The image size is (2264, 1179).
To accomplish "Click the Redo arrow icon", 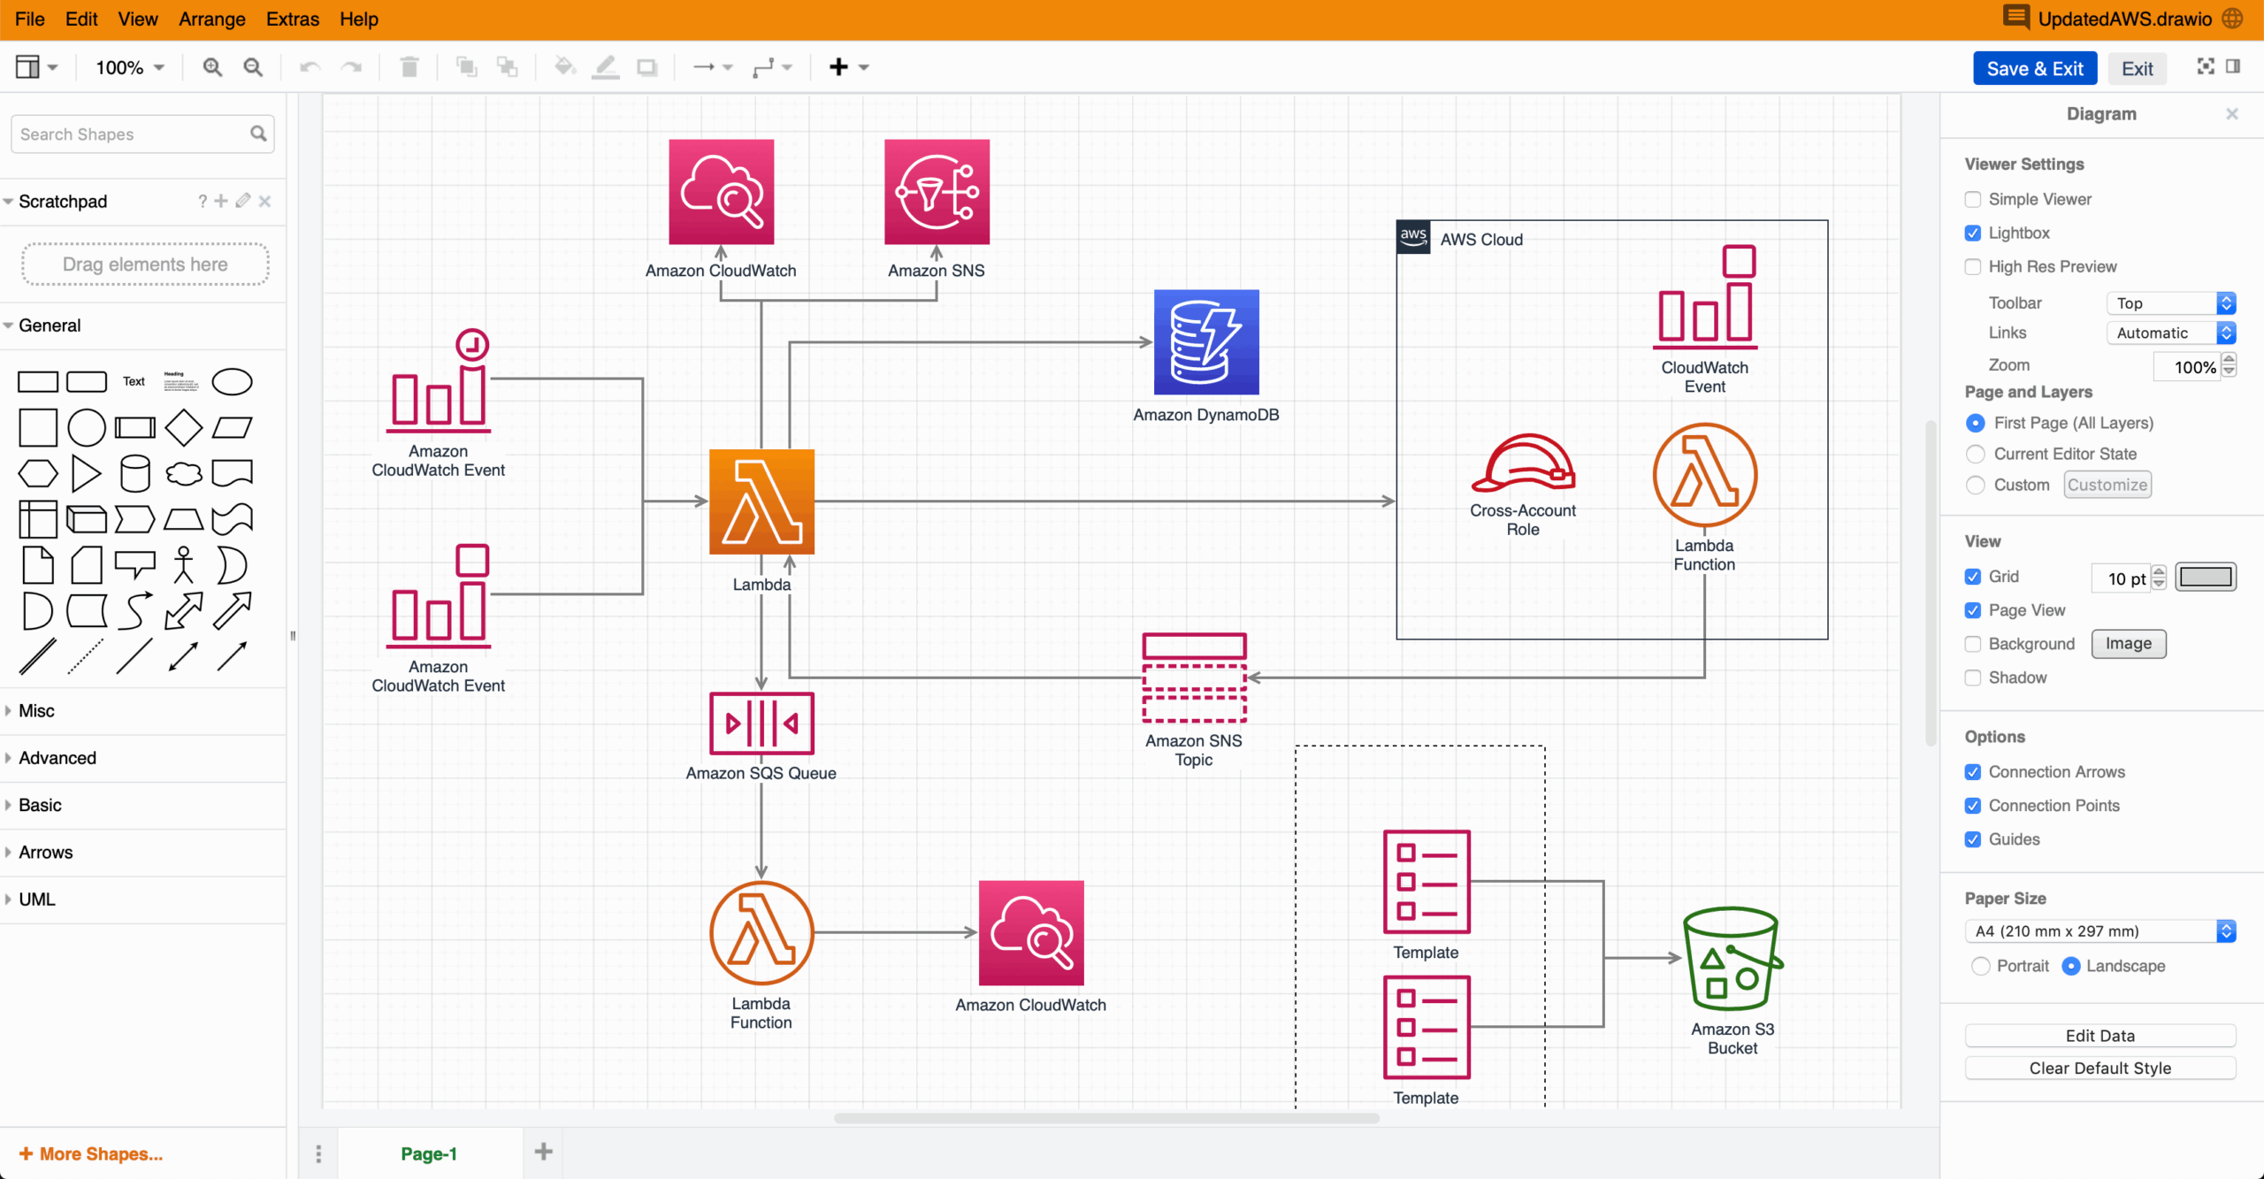I will (x=352, y=67).
